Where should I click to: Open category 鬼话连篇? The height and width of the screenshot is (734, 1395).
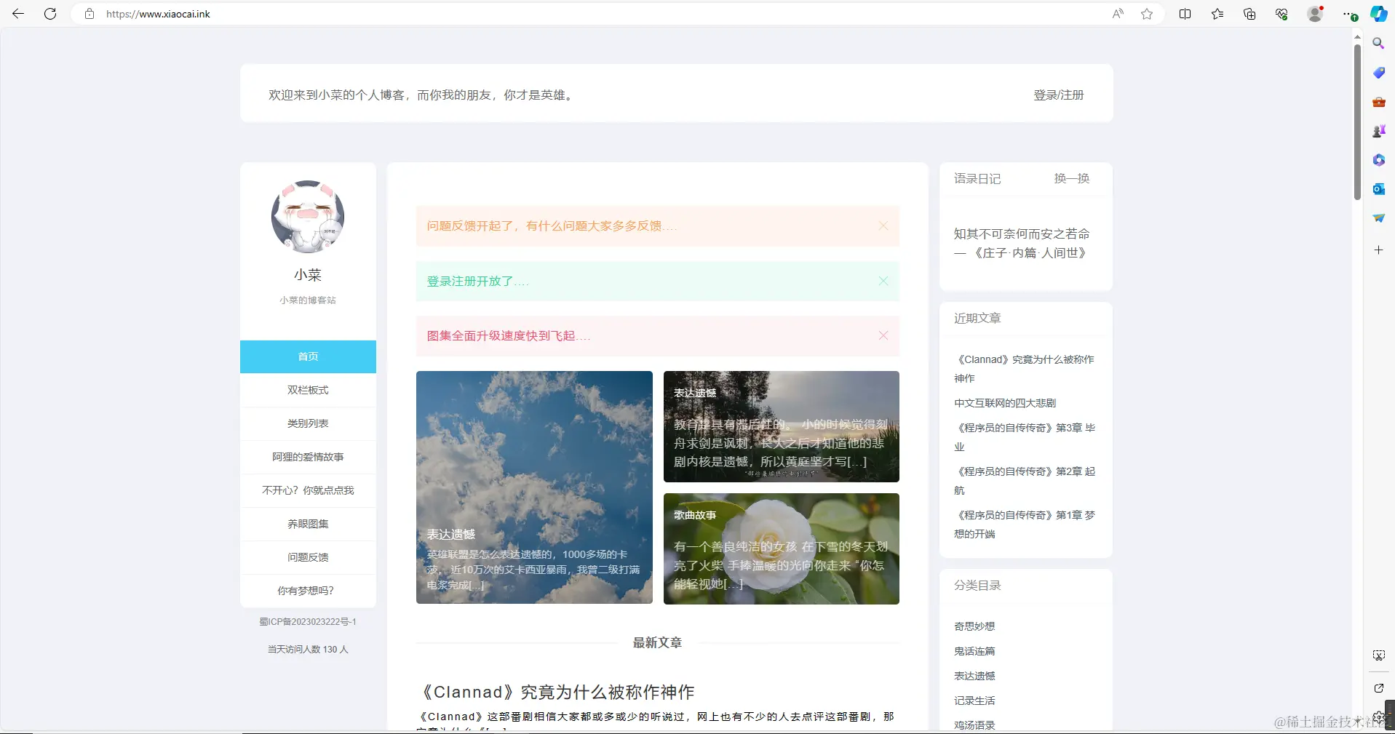tap(974, 651)
